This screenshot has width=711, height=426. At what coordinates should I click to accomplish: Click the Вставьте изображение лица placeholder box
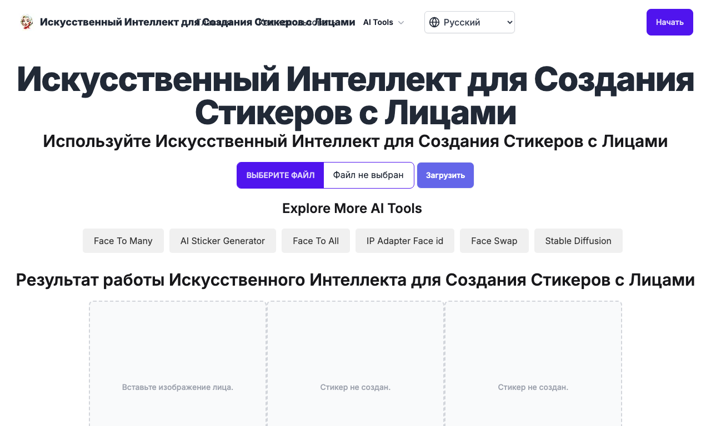(178, 364)
